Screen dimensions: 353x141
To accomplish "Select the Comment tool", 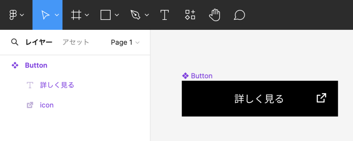I will click(239, 15).
